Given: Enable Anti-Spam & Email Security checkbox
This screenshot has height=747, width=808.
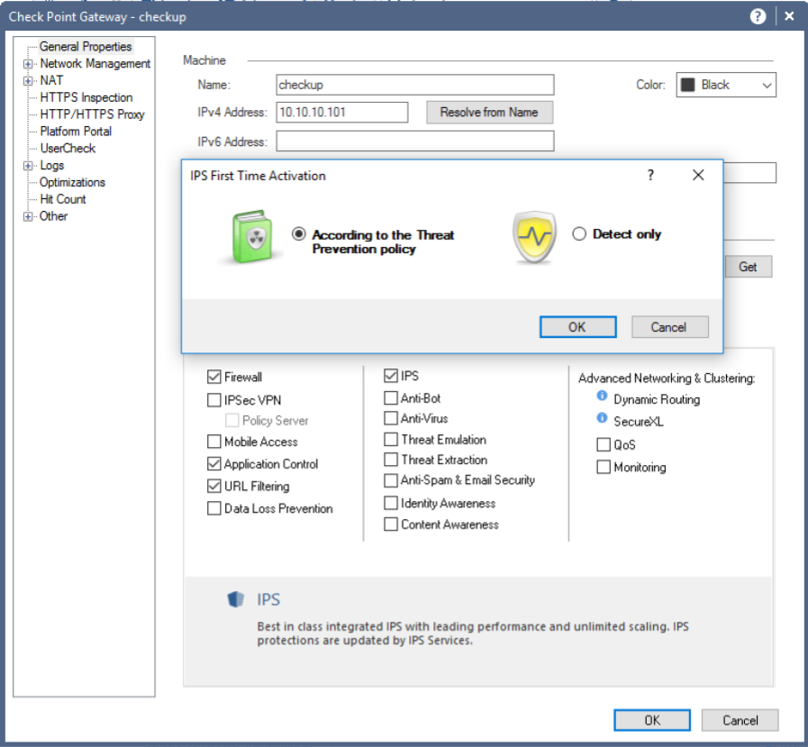Looking at the screenshot, I should coord(391,480).
